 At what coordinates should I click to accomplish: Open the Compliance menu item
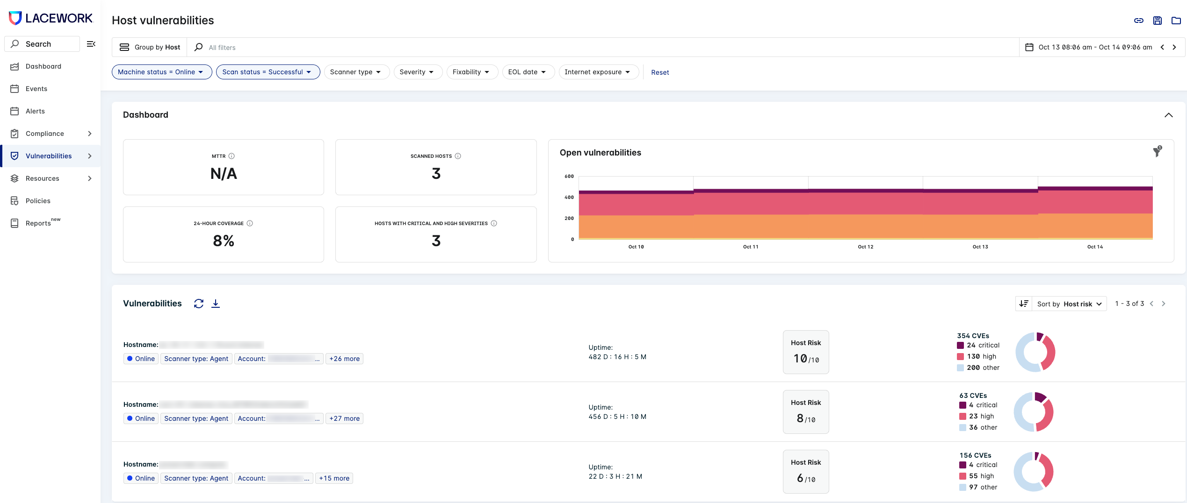click(x=45, y=133)
